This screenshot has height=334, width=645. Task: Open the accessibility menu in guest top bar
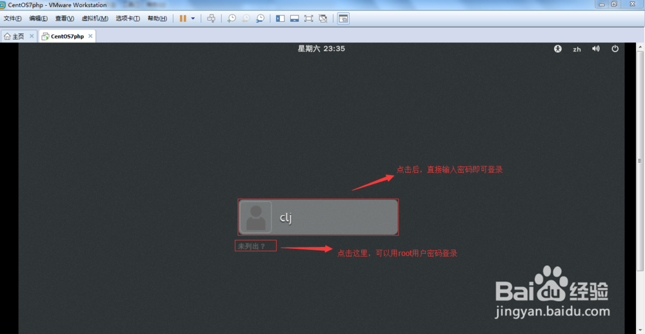pos(558,49)
